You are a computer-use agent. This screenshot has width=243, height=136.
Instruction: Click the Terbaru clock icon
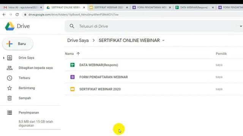coord(9,78)
